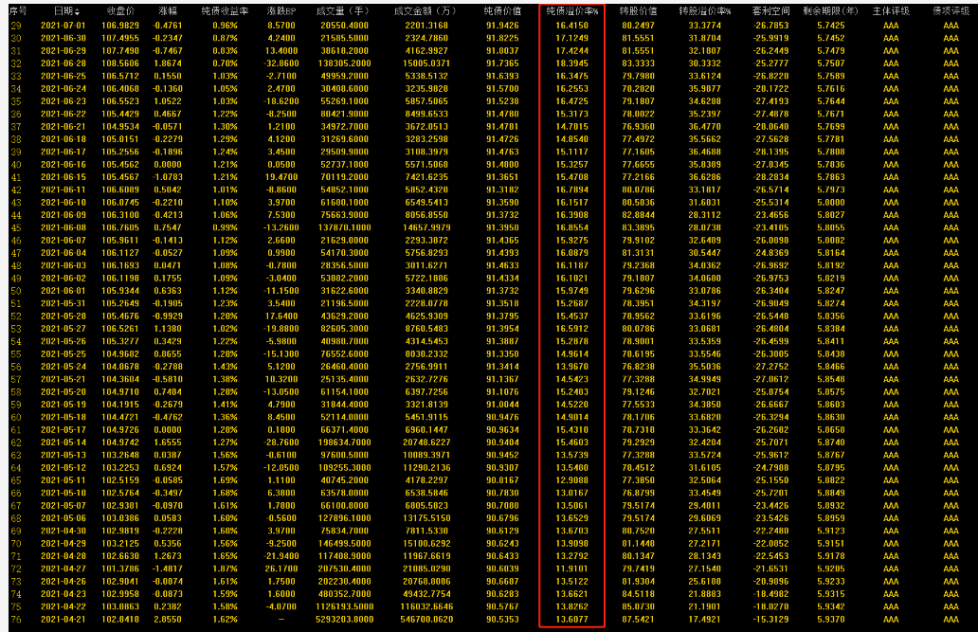Click closing price 101.3786 on 2021-04-27
The height and width of the screenshot is (632, 978).
(120, 569)
